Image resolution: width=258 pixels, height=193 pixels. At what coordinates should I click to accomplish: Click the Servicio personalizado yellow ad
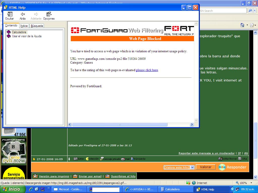coord(14,172)
